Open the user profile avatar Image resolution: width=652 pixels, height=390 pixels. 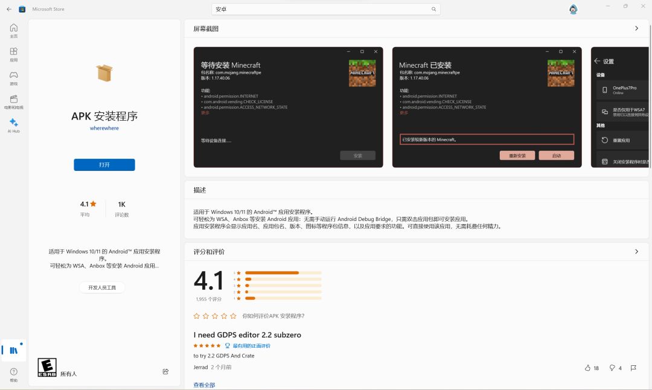click(x=574, y=9)
